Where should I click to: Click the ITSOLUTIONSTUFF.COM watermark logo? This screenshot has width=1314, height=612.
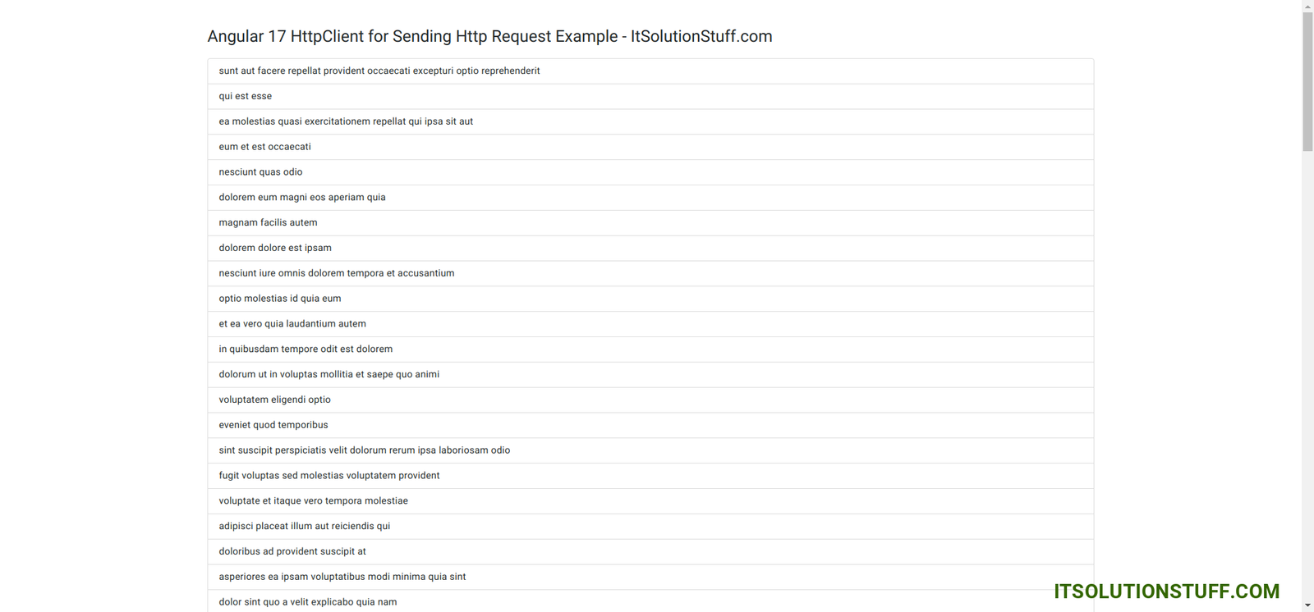[x=1166, y=591]
